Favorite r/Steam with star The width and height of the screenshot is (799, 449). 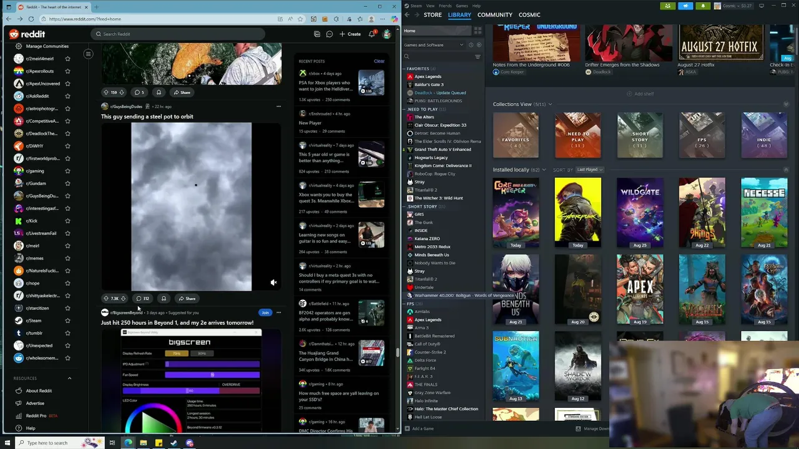point(67,321)
